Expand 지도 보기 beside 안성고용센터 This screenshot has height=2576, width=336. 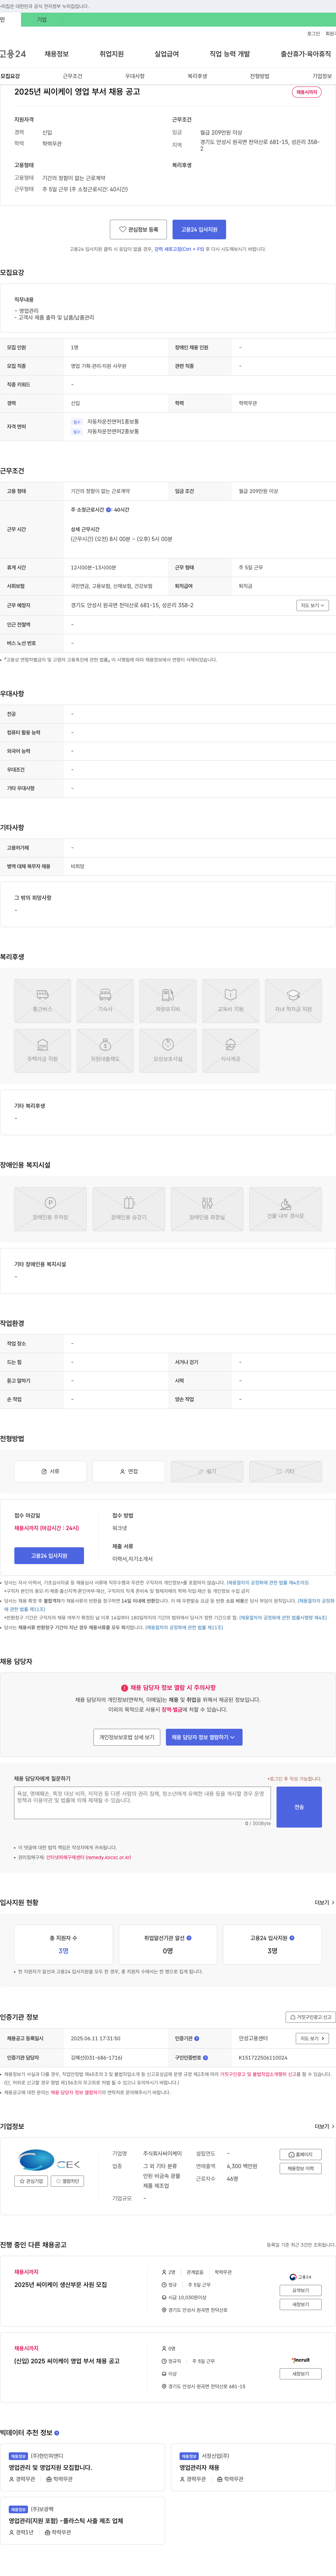[312, 2038]
